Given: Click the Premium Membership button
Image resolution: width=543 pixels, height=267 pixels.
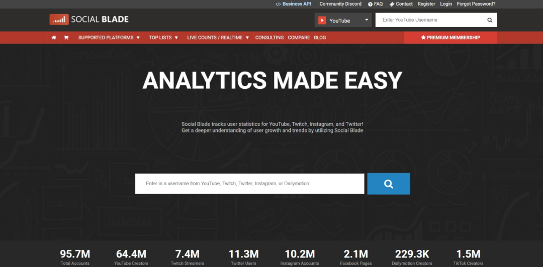Looking at the screenshot, I should pyautogui.click(x=450, y=38).
